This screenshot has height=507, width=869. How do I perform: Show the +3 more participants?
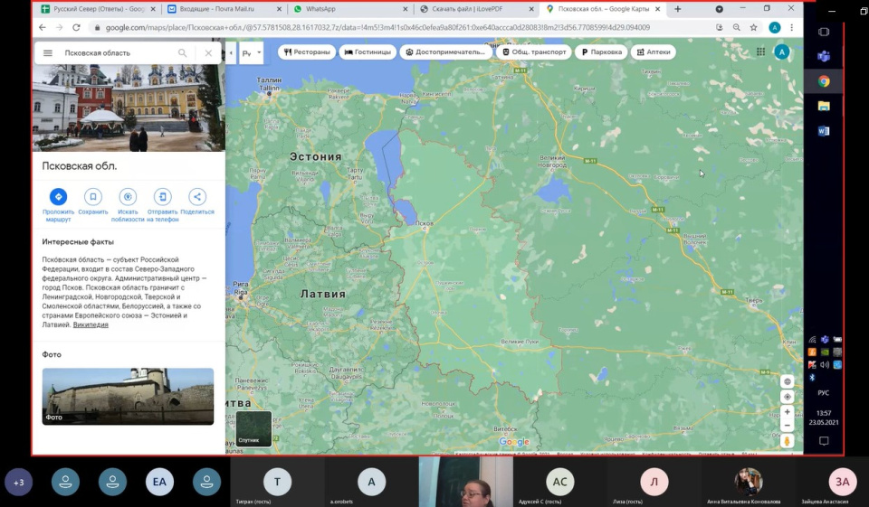(x=19, y=482)
